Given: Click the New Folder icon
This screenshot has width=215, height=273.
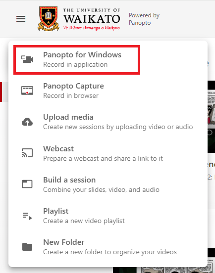Looking at the screenshot, I should click(27, 247).
